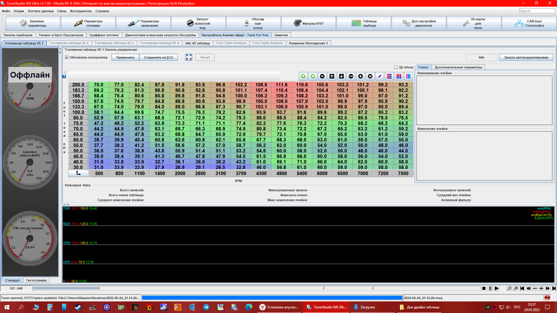Click the black up-arrow increment cells icon
Screen dimensions: 557x313
(332, 76)
